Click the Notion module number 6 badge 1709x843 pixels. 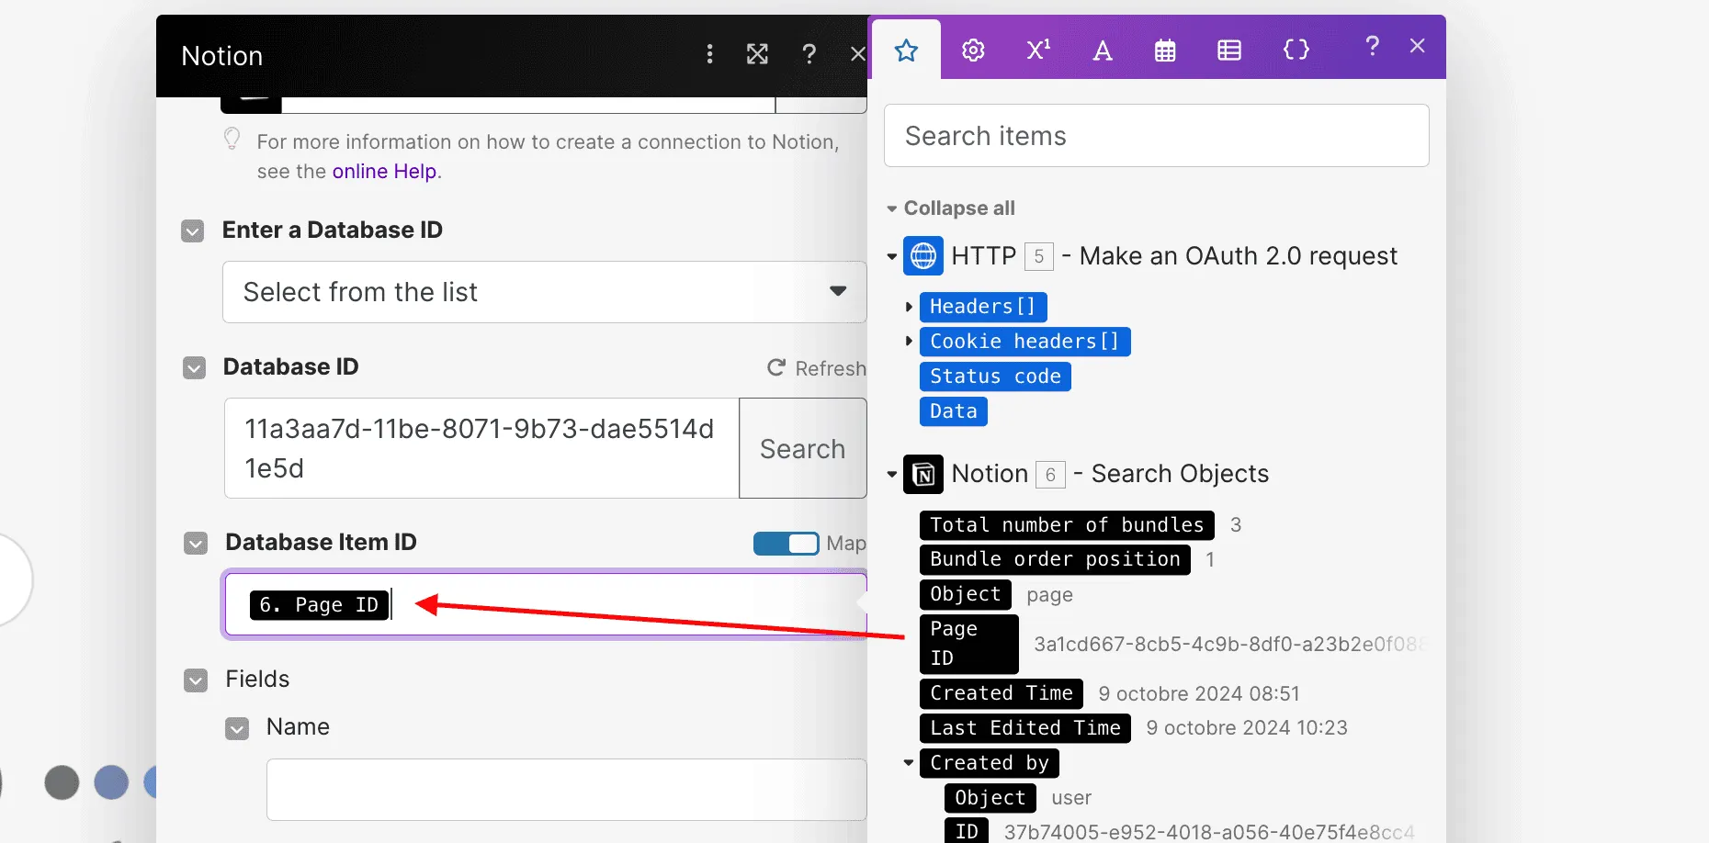pyautogui.click(x=1050, y=475)
